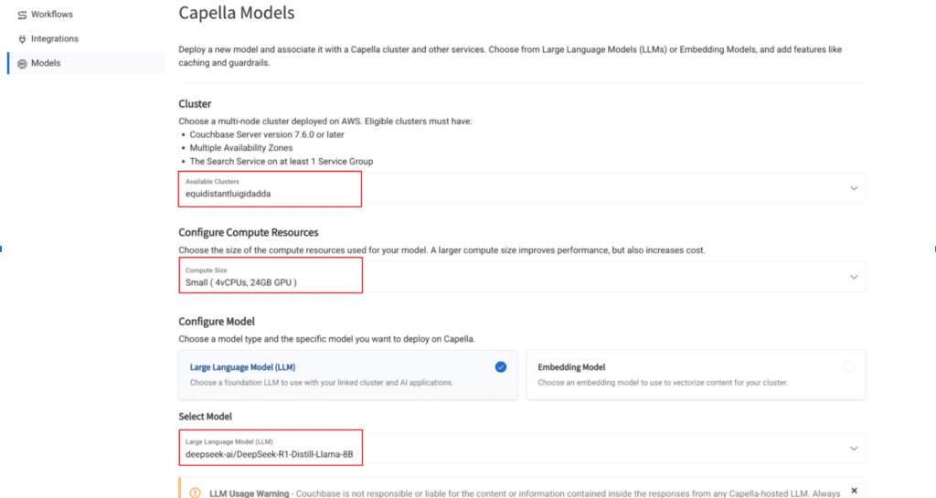
Task: Expand the Available Clusters dropdown chevron
Action: point(854,188)
